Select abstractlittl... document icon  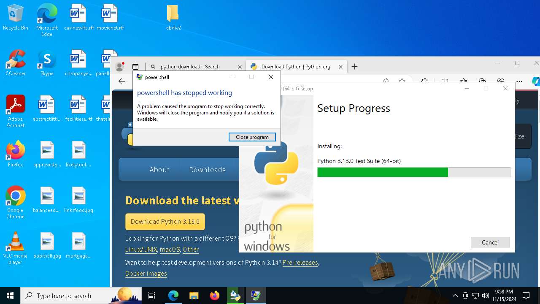[47, 109]
